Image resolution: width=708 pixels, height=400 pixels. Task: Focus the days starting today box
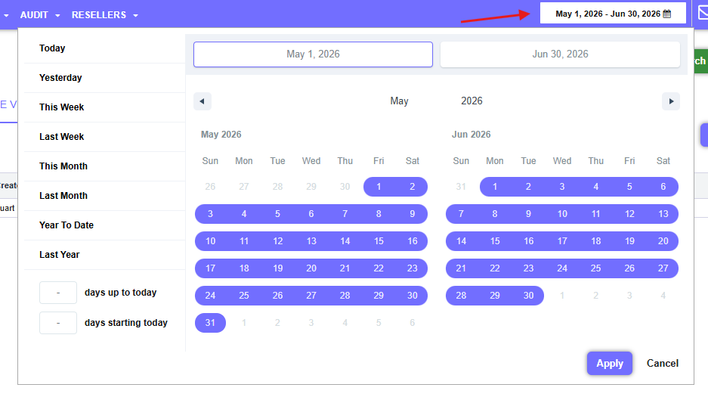[58, 323]
